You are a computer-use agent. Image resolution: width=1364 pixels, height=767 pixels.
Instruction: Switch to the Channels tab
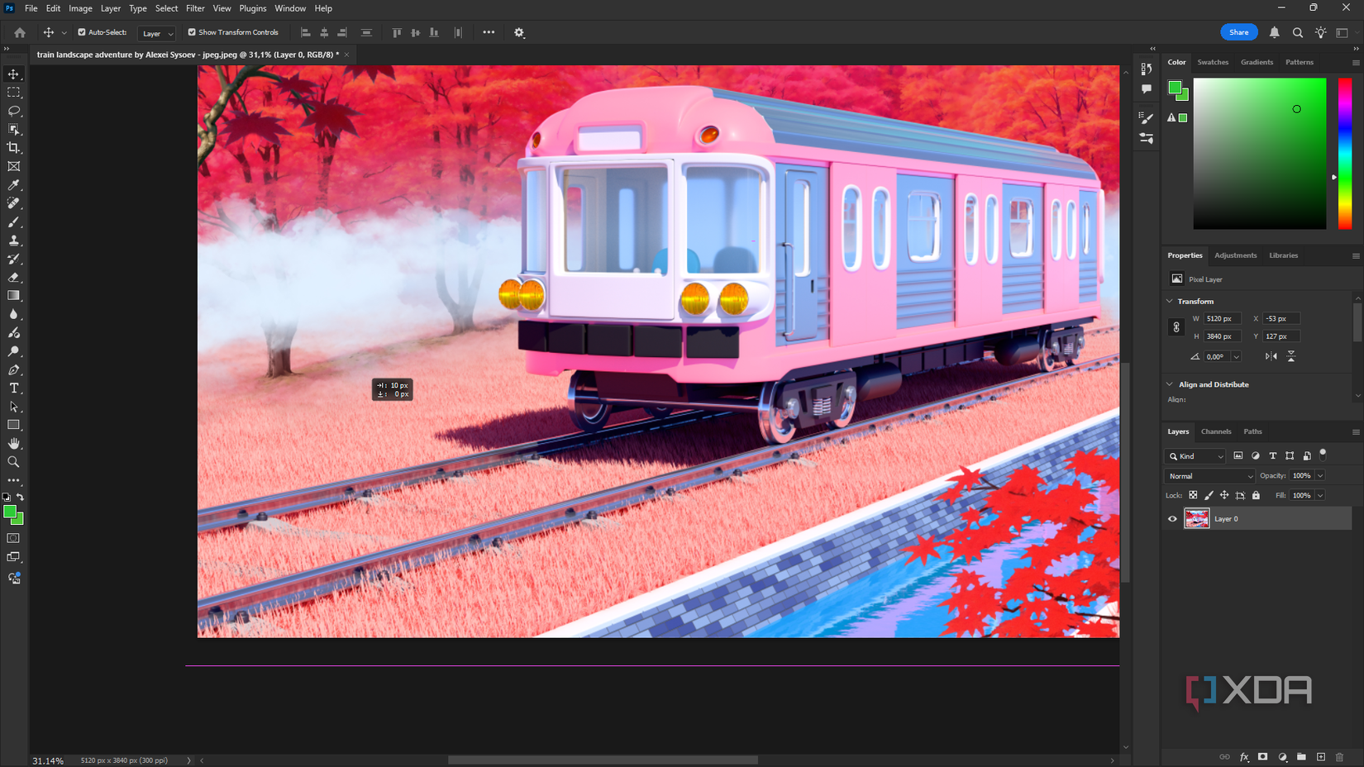[1216, 431]
